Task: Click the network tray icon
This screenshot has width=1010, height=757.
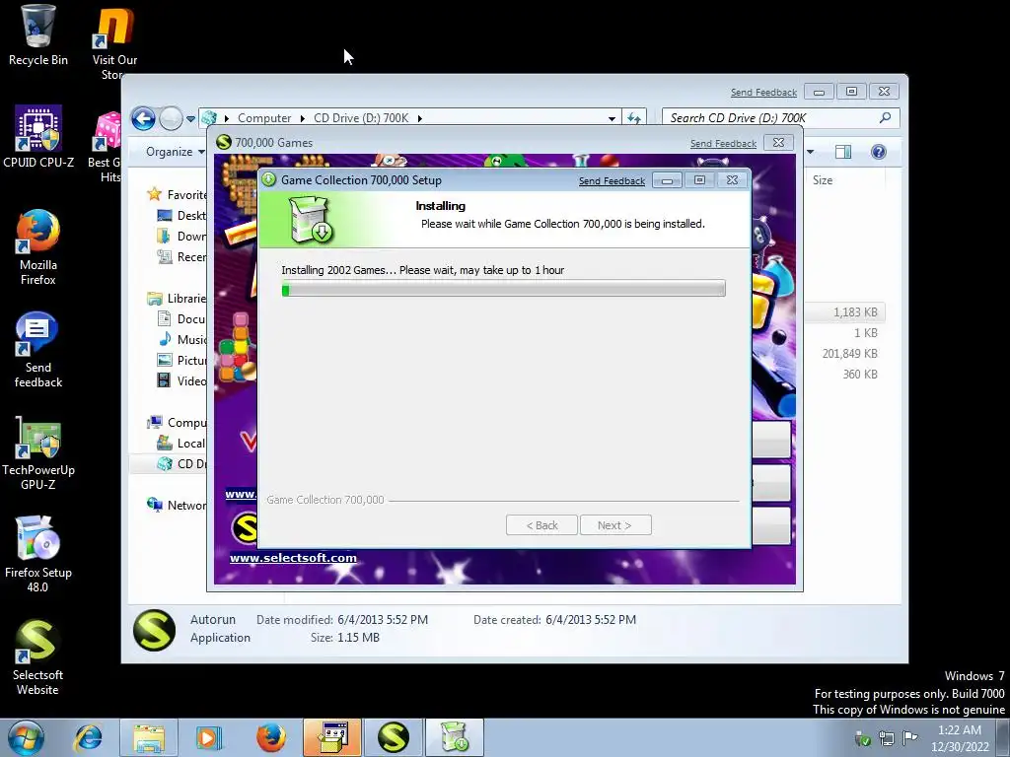Action: tap(887, 737)
